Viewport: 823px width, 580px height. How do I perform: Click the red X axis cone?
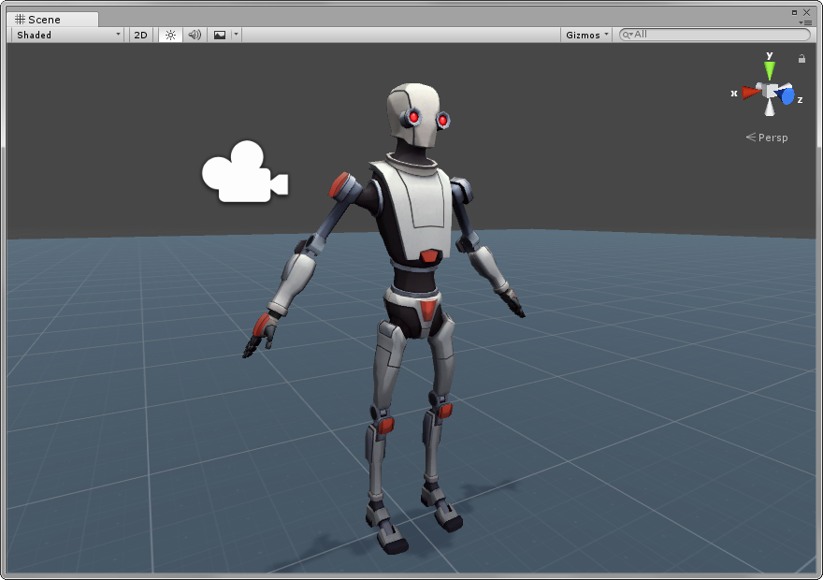tap(749, 92)
